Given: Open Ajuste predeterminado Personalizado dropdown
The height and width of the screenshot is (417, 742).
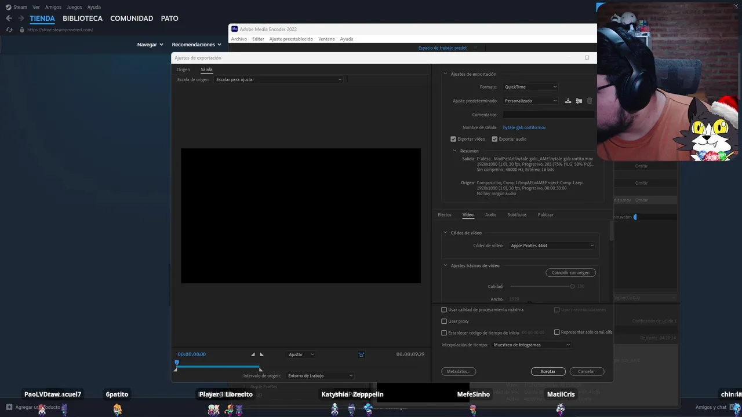Looking at the screenshot, I should [530, 101].
